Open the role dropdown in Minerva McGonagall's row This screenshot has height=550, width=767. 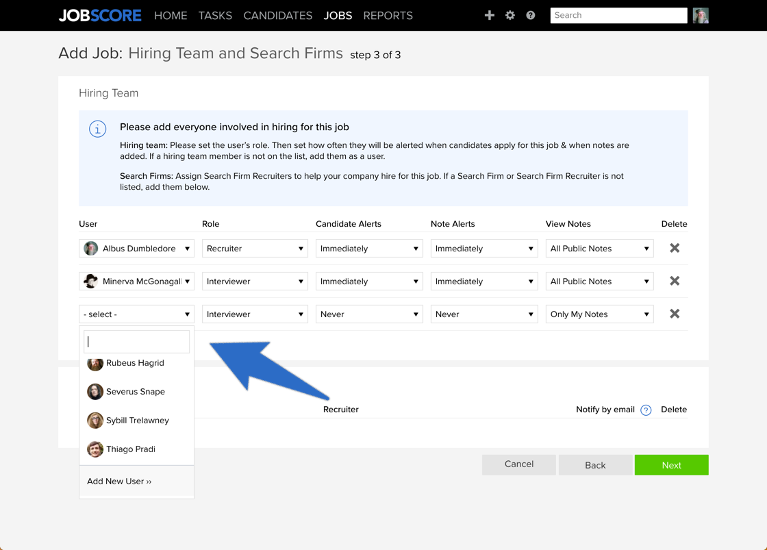click(255, 281)
